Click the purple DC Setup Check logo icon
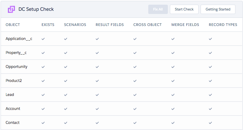243x130 pixels. pyautogui.click(x=11, y=9)
